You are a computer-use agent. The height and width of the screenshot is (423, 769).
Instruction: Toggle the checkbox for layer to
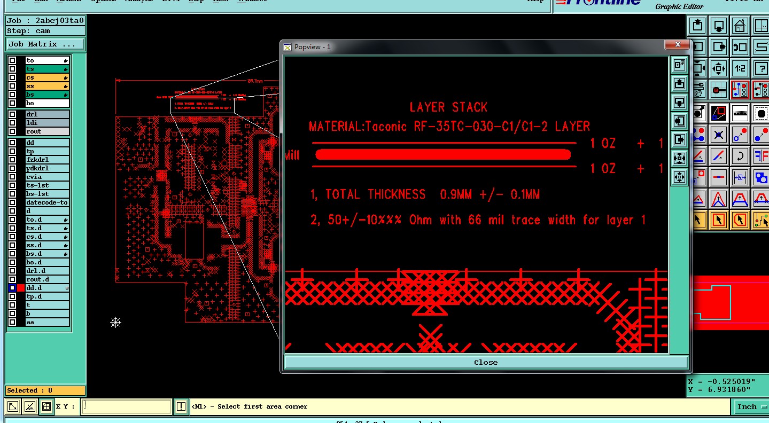click(12, 60)
